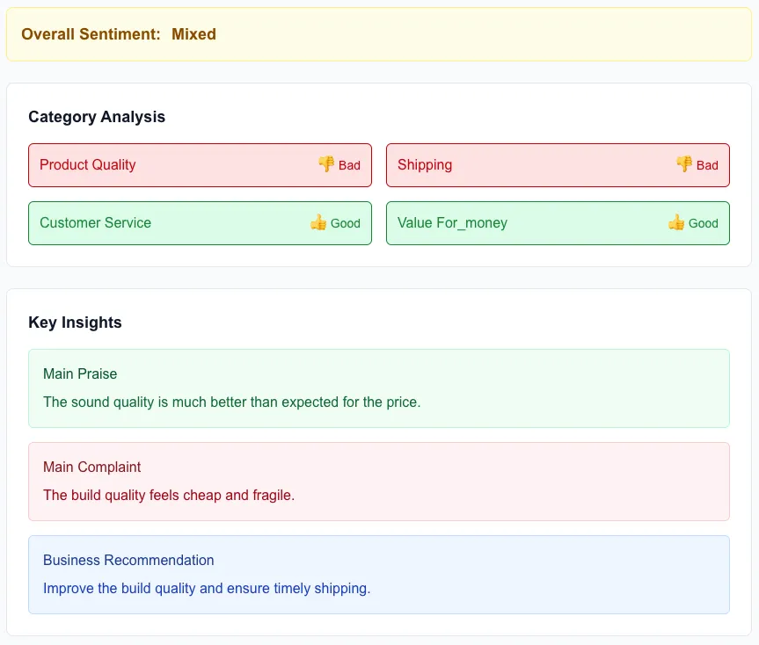Image resolution: width=759 pixels, height=645 pixels.
Task: Click the Category Analysis heading
Action: point(97,117)
